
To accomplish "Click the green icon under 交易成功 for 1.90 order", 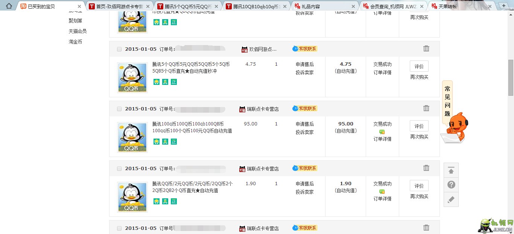I will [382, 192].
